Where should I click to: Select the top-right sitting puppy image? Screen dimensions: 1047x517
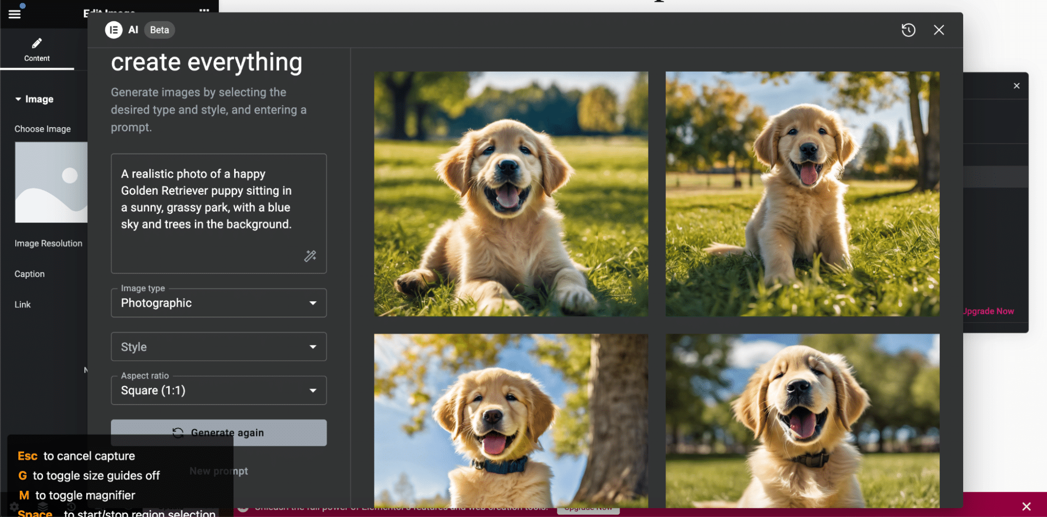(x=802, y=194)
